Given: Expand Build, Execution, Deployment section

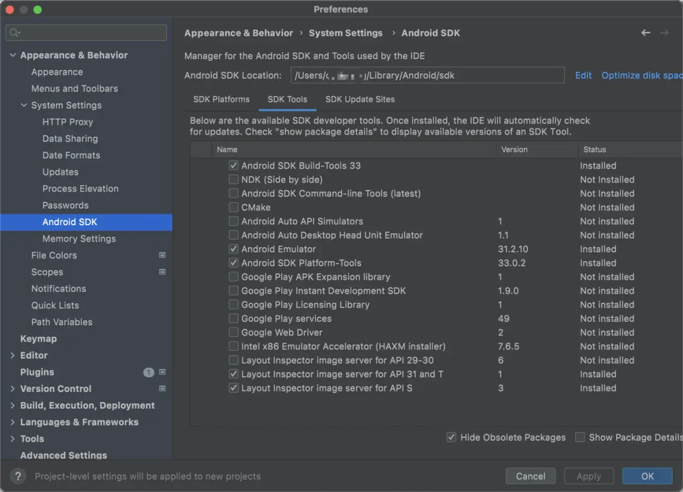Looking at the screenshot, I should (13, 406).
